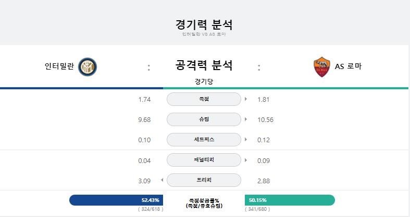Click the left arrow beside 프리킥

pos(162,180)
